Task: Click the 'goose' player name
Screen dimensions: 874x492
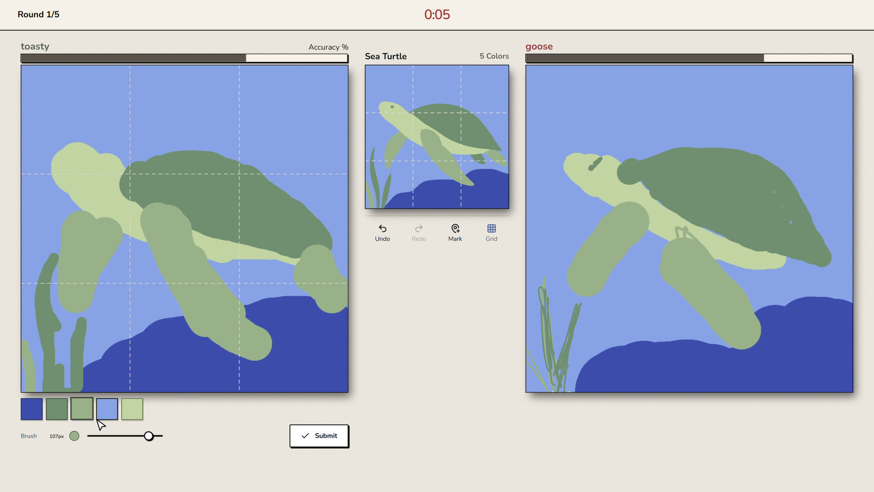Action: pyautogui.click(x=539, y=46)
